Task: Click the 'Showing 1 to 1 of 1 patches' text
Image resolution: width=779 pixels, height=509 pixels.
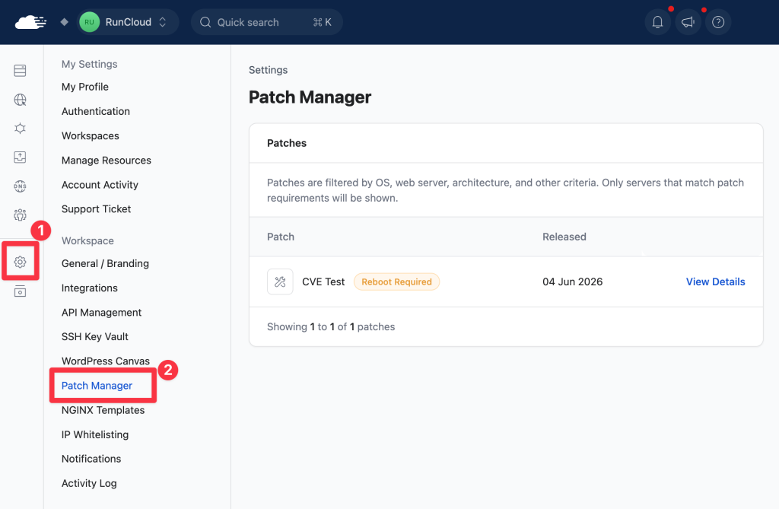Action: [331, 326]
